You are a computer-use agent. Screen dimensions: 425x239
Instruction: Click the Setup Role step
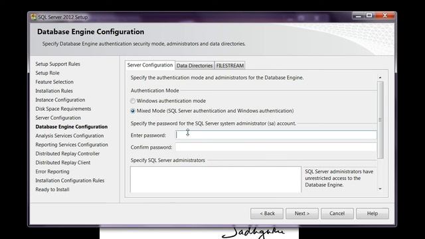47,73
